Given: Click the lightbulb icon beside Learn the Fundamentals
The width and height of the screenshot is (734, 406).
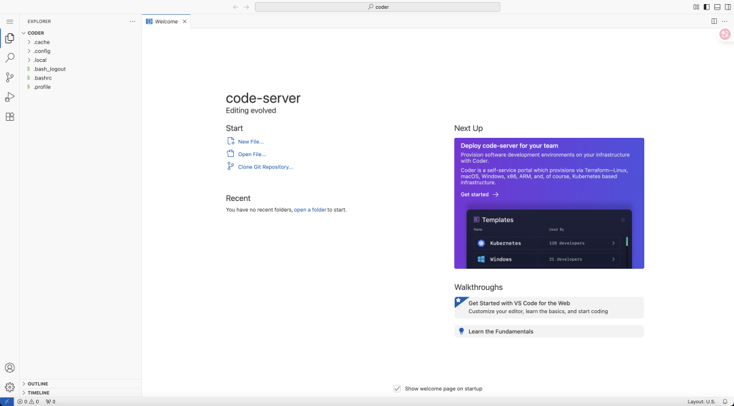Looking at the screenshot, I should pos(461,331).
